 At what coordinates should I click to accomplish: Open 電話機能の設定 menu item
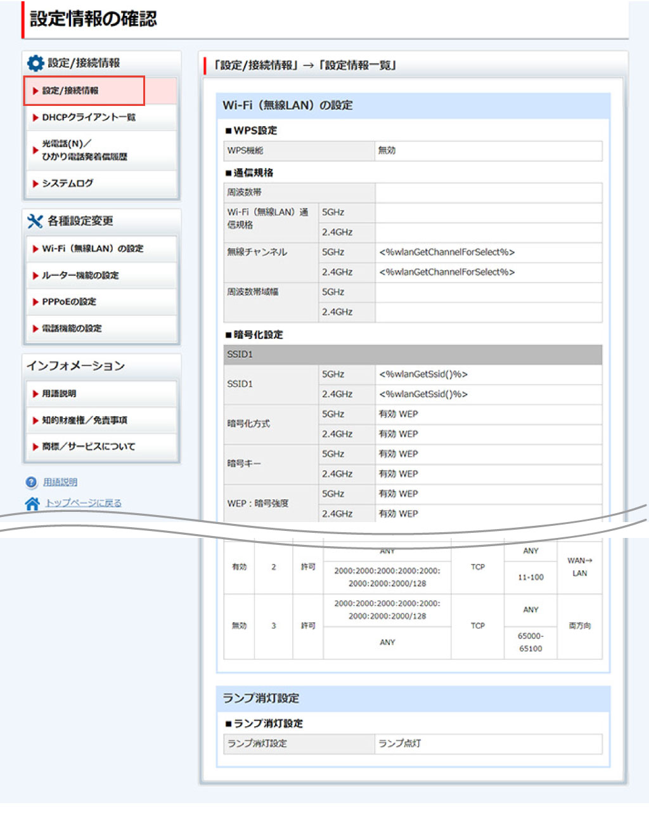(72, 329)
